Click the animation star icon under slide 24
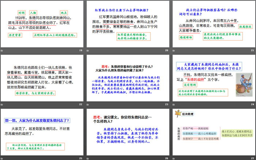This screenshot has height=160, width=256. coord(174,105)
